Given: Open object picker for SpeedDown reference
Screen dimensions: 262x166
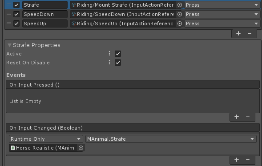Looking at the screenshot, I should click(x=179, y=14).
